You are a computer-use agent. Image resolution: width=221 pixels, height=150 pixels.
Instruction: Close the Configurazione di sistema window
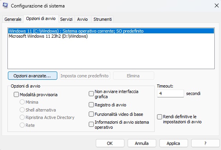coord(217,5)
